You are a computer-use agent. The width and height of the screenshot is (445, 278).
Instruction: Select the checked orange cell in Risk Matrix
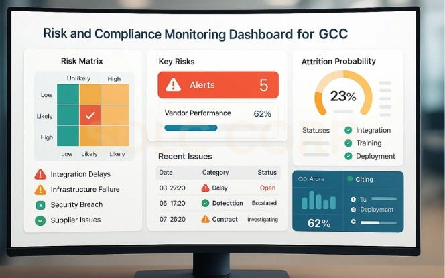(90, 116)
